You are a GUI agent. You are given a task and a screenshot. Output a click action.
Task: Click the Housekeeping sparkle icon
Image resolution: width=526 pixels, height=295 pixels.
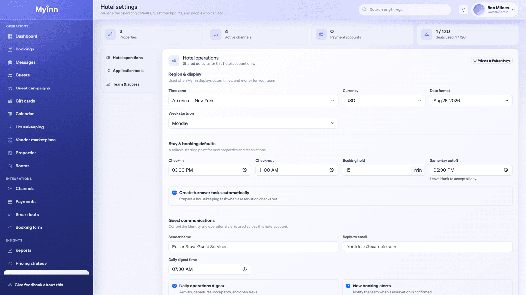pyautogui.click(x=10, y=127)
